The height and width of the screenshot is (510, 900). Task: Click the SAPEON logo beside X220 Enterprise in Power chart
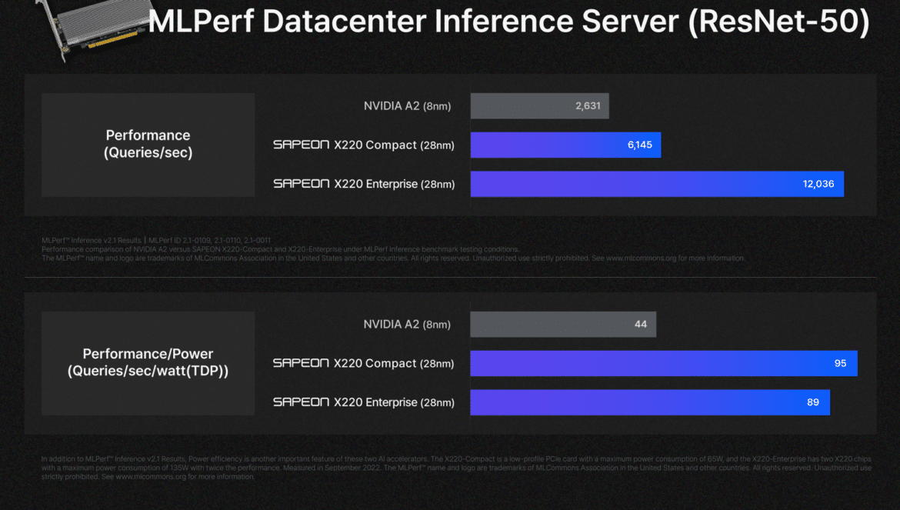coord(302,402)
